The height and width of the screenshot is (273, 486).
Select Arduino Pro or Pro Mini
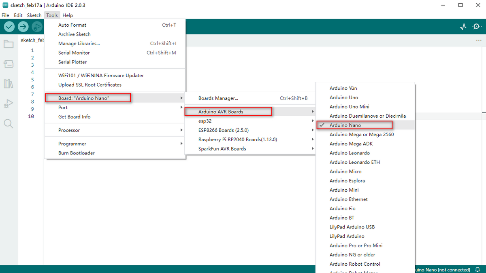click(x=365, y=245)
